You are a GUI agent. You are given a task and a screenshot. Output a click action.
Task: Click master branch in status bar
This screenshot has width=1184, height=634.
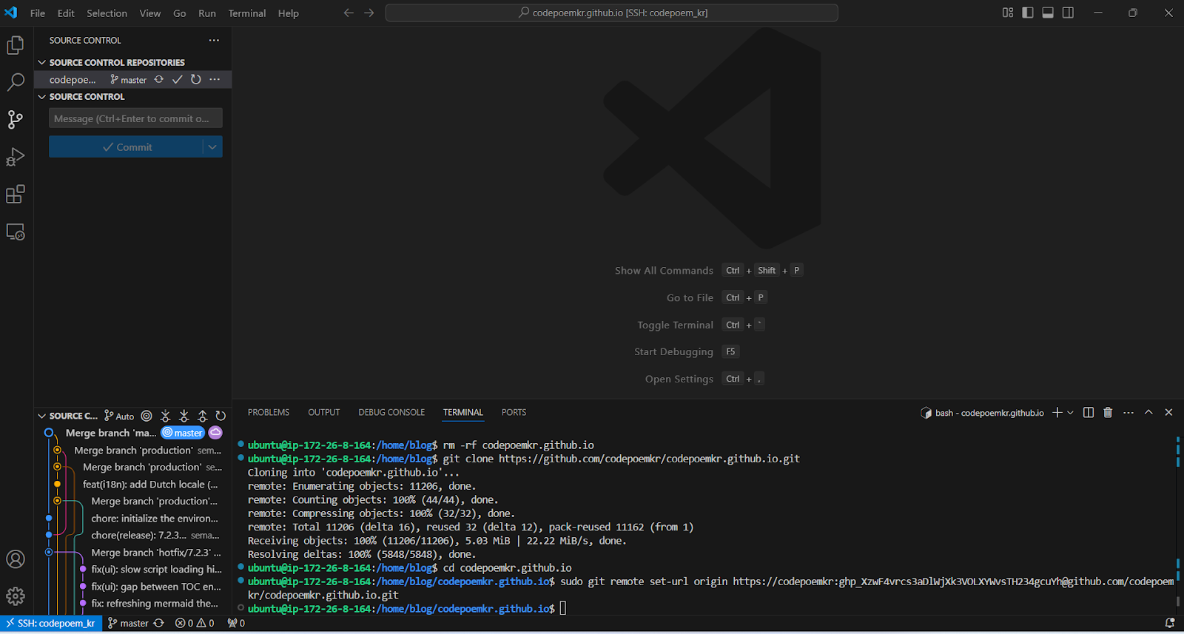point(128,623)
